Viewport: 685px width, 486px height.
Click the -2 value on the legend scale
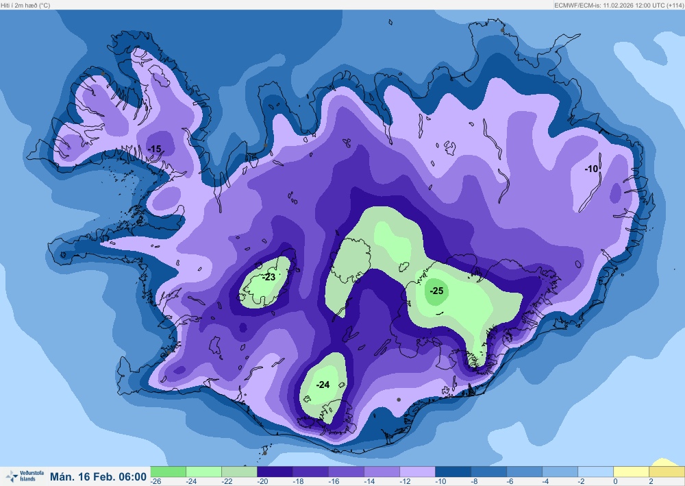point(581,482)
